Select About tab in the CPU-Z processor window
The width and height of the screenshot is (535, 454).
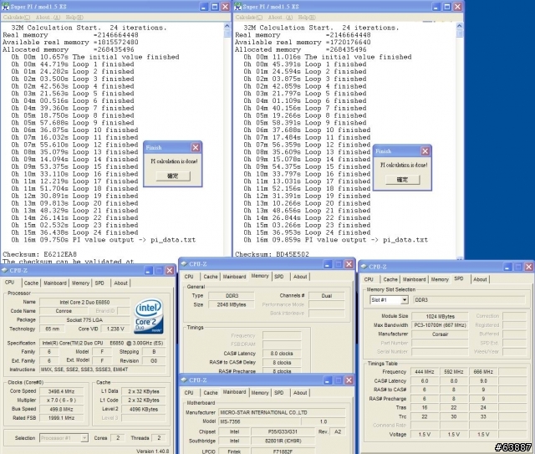point(120,283)
